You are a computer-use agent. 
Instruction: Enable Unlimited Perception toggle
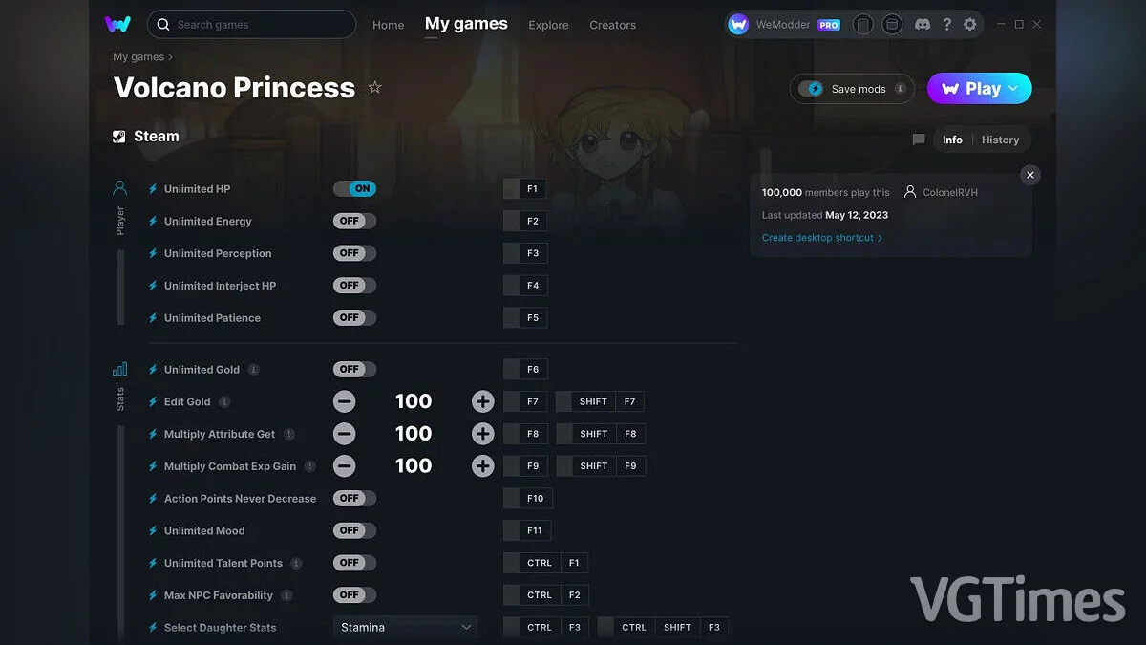click(x=354, y=253)
